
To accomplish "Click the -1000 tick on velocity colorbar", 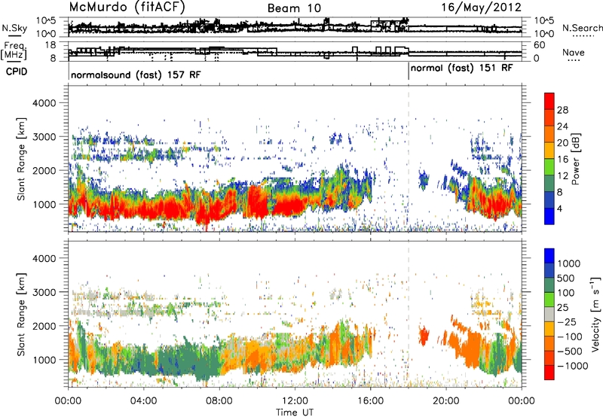I will point(573,366).
